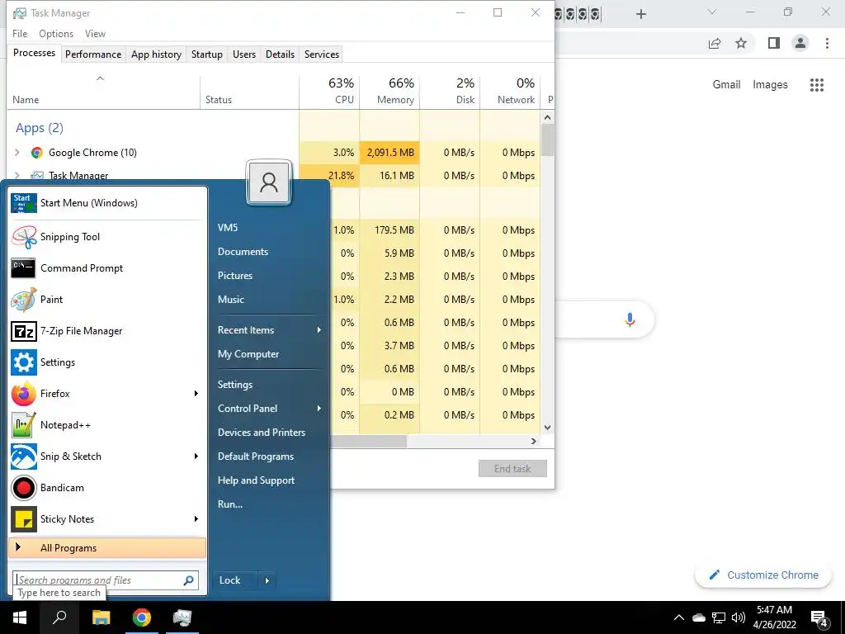Open Bandicam recorder icon
Image resolution: width=845 pixels, height=634 pixels.
tap(24, 487)
